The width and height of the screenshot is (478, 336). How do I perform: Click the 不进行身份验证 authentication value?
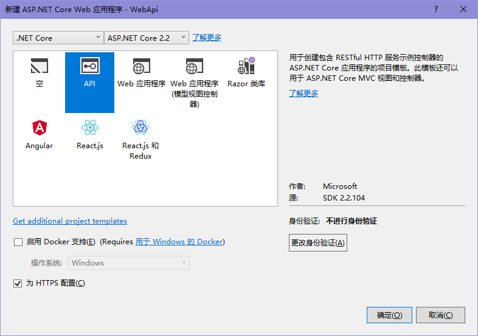352,221
